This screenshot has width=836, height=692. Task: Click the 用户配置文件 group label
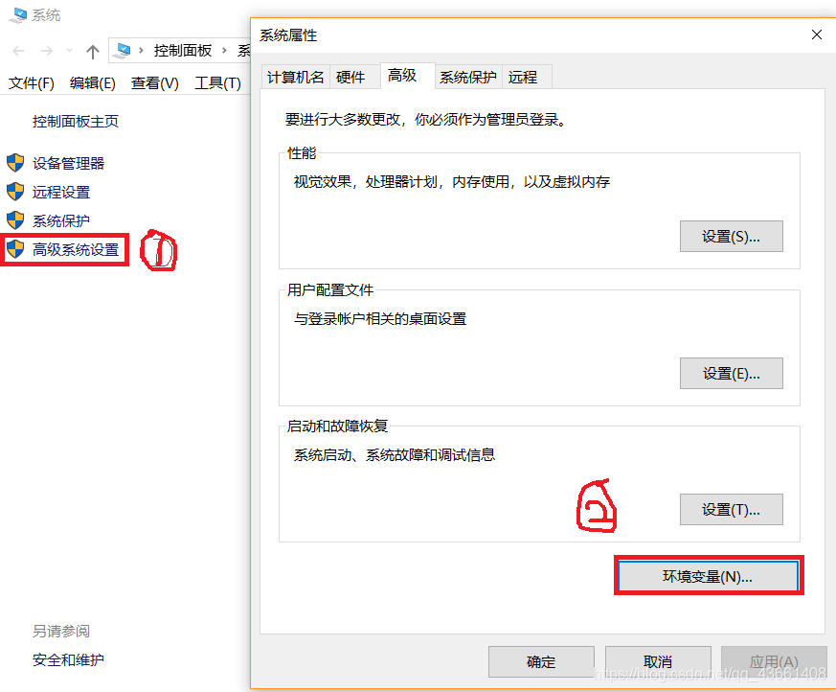coord(330,290)
